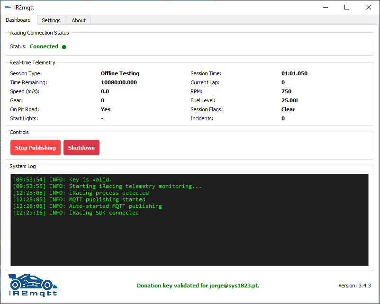Minimize the iR2mqtt window
Image resolution: width=380 pixels, height=304 pixels.
[325, 7]
